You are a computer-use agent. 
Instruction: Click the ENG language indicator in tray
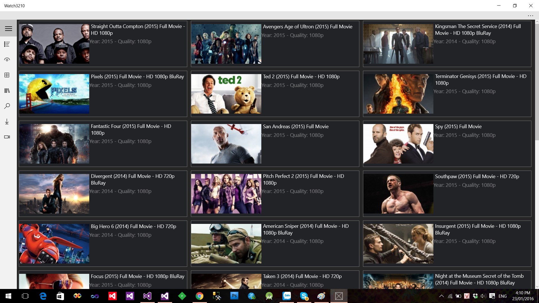tap(503, 296)
